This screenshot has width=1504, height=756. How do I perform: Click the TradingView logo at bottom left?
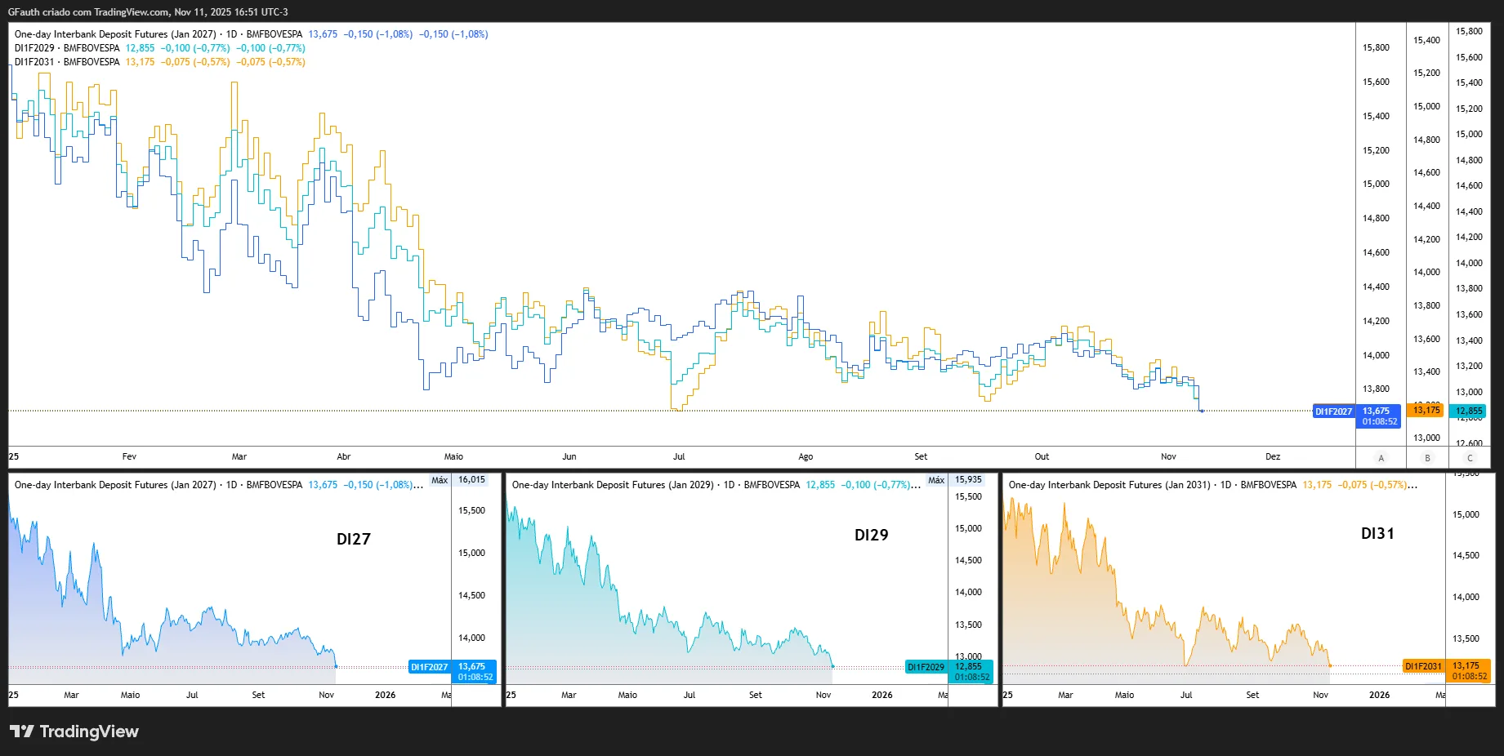pos(74,732)
